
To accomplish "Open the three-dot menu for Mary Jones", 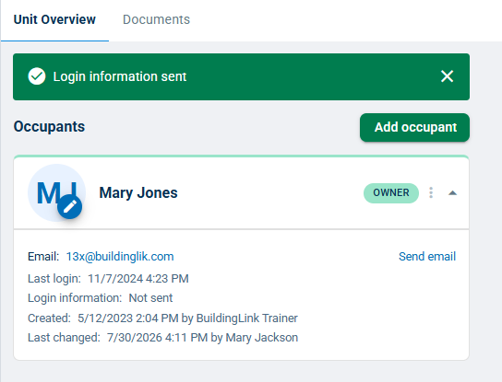I will pos(431,192).
